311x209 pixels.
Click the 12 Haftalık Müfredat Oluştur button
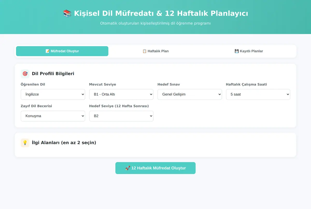pyautogui.click(x=155, y=168)
